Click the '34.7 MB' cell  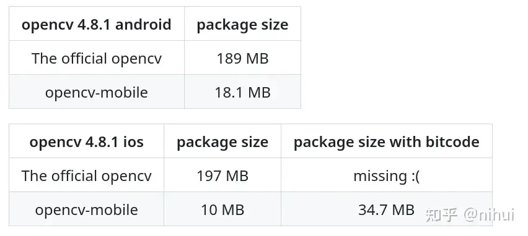(x=387, y=209)
